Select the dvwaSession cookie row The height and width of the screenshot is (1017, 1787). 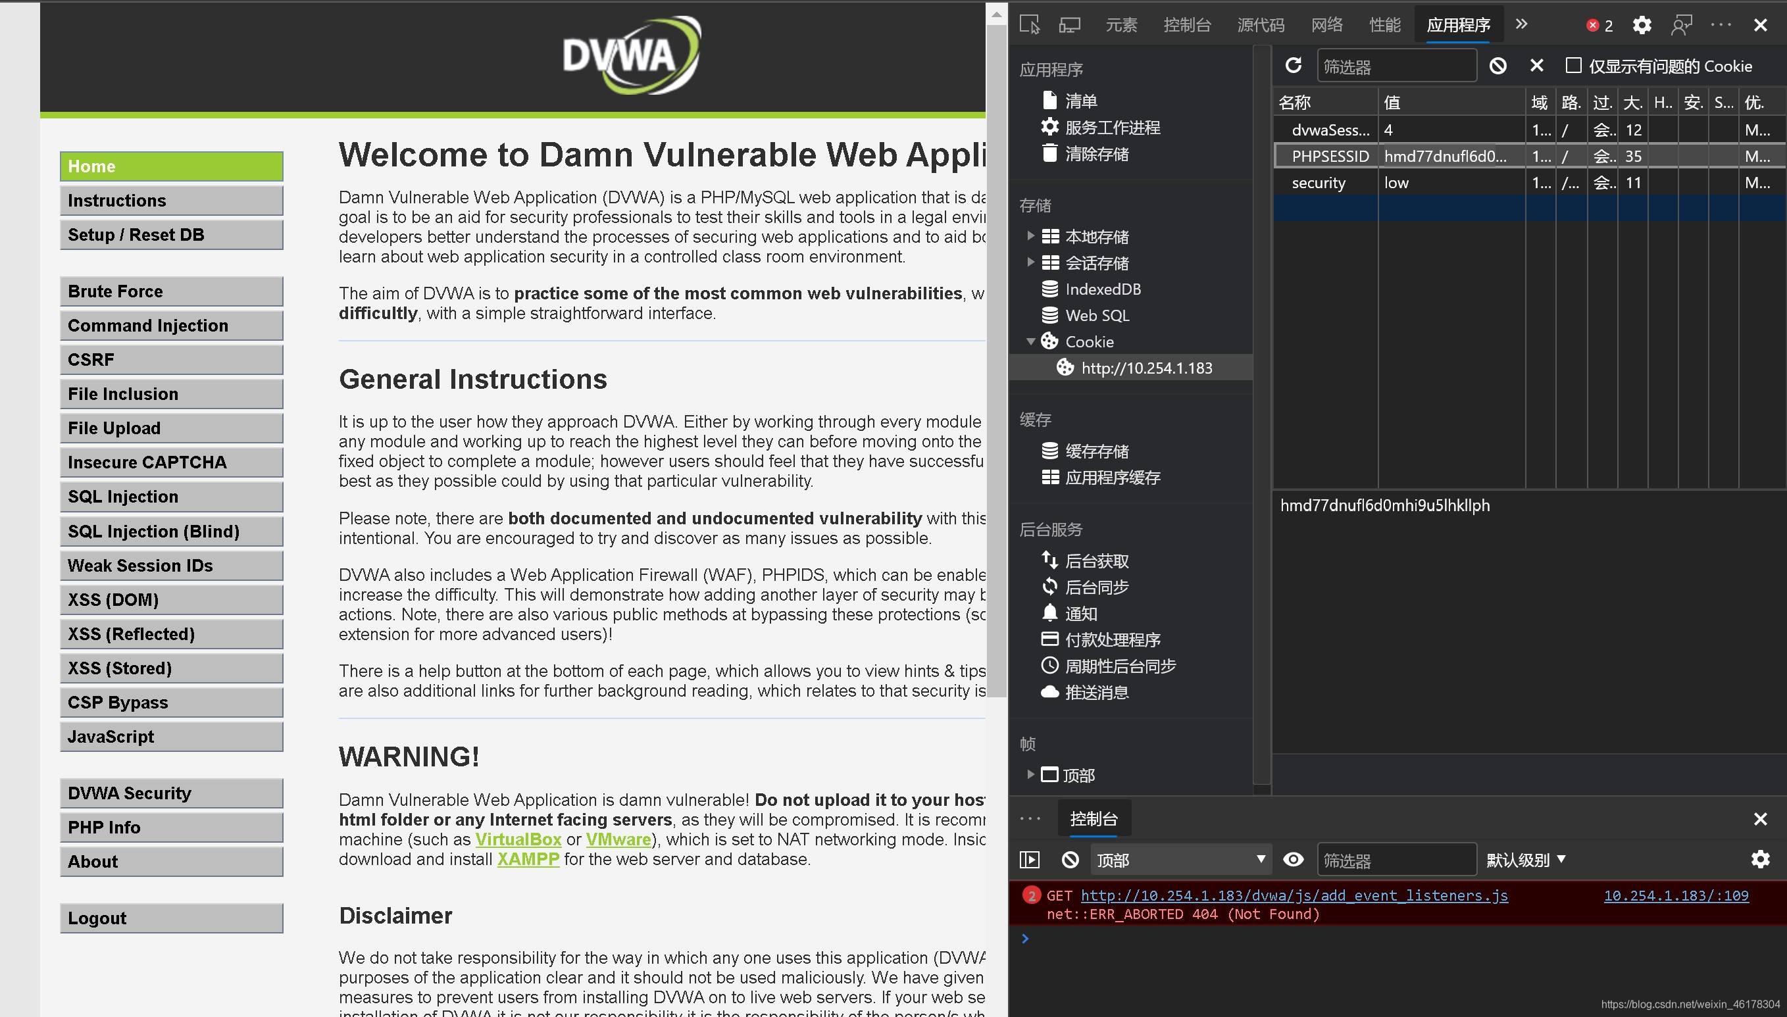click(x=1528, y=129)
